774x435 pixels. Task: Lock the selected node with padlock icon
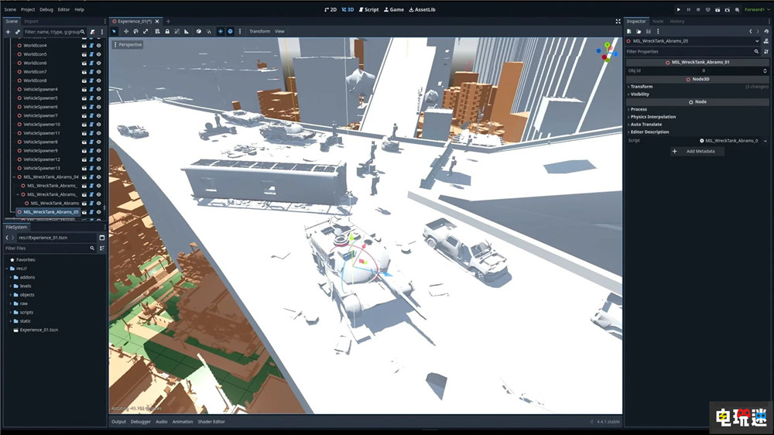[x=167, y=31]
